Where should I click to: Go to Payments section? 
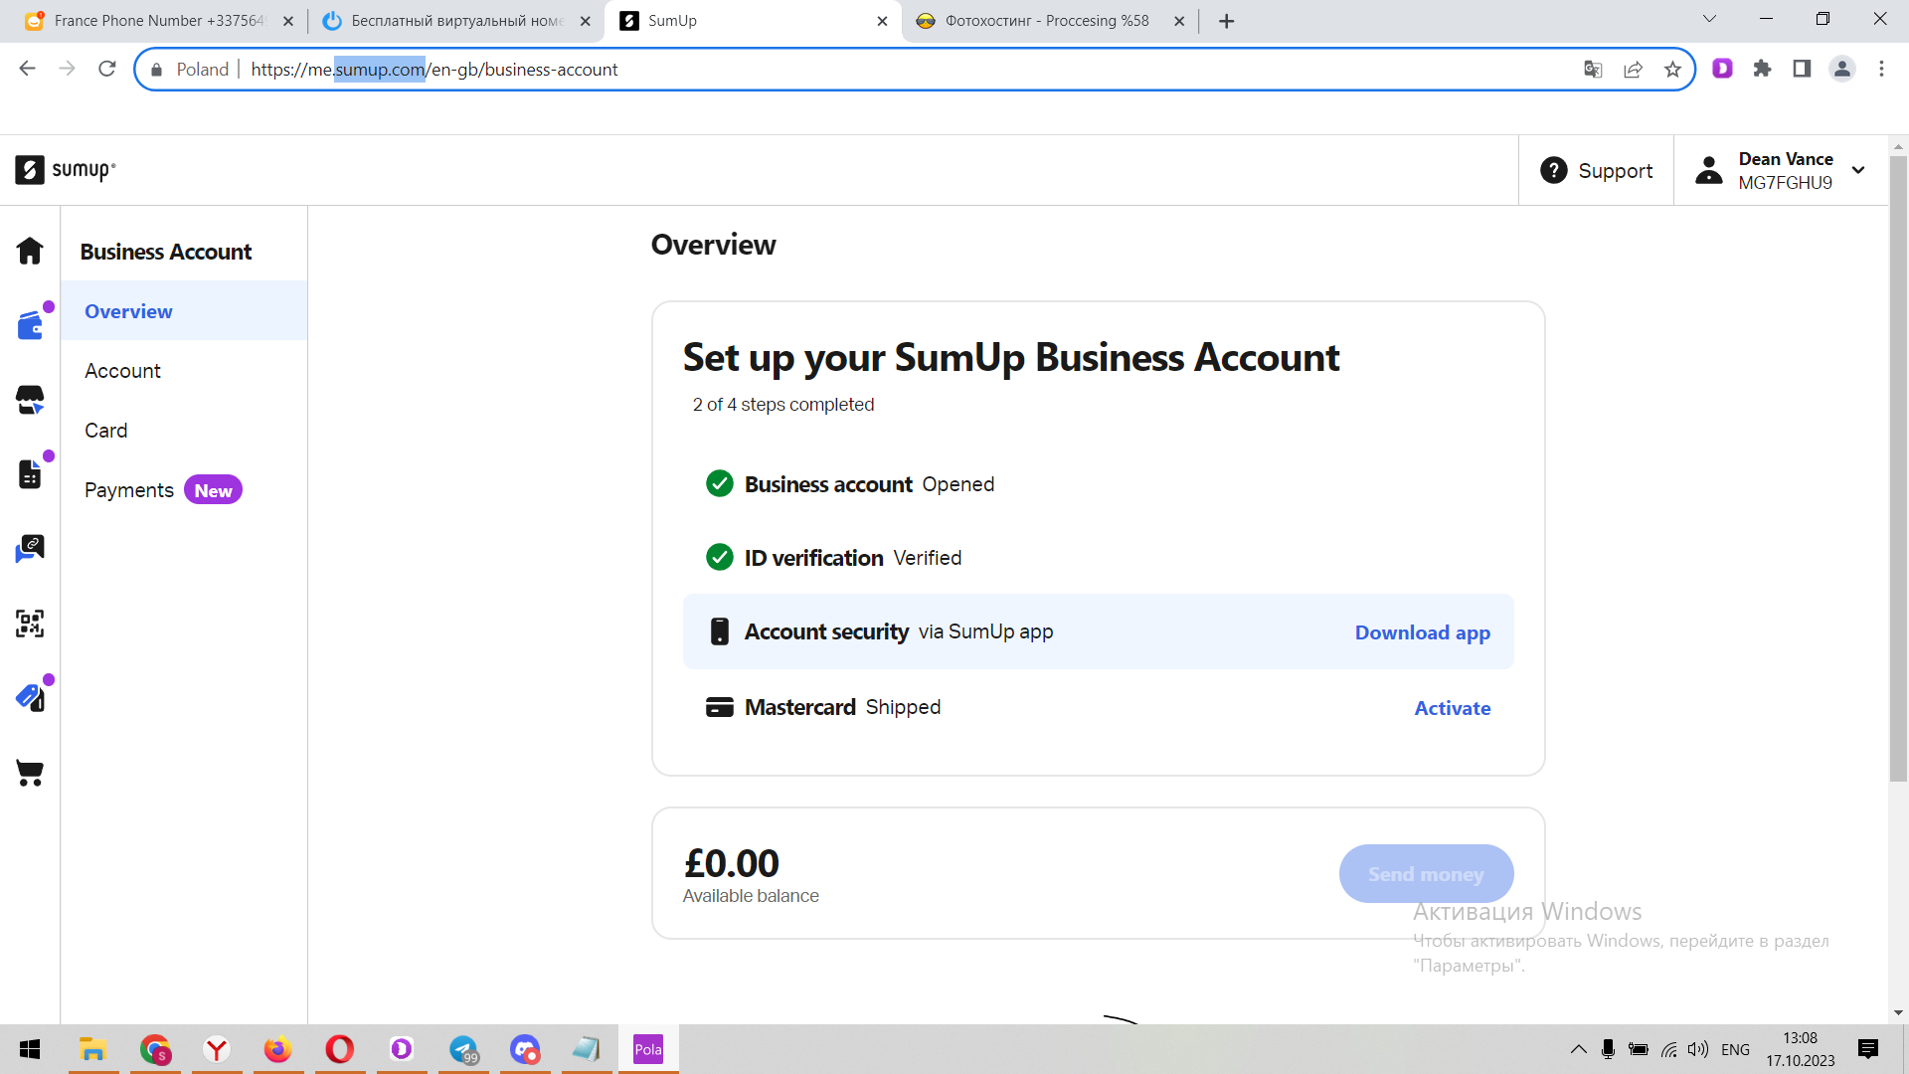coord(129,490)
